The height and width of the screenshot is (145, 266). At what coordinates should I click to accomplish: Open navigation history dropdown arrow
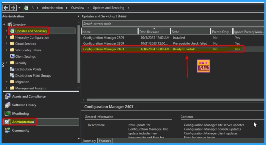pos(19,8)
